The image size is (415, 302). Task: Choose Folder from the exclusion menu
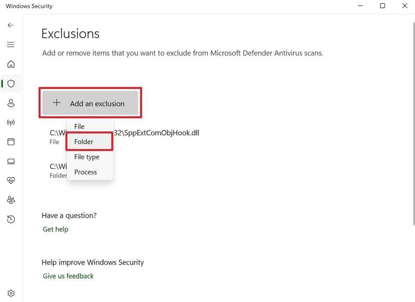pos(89,141)
